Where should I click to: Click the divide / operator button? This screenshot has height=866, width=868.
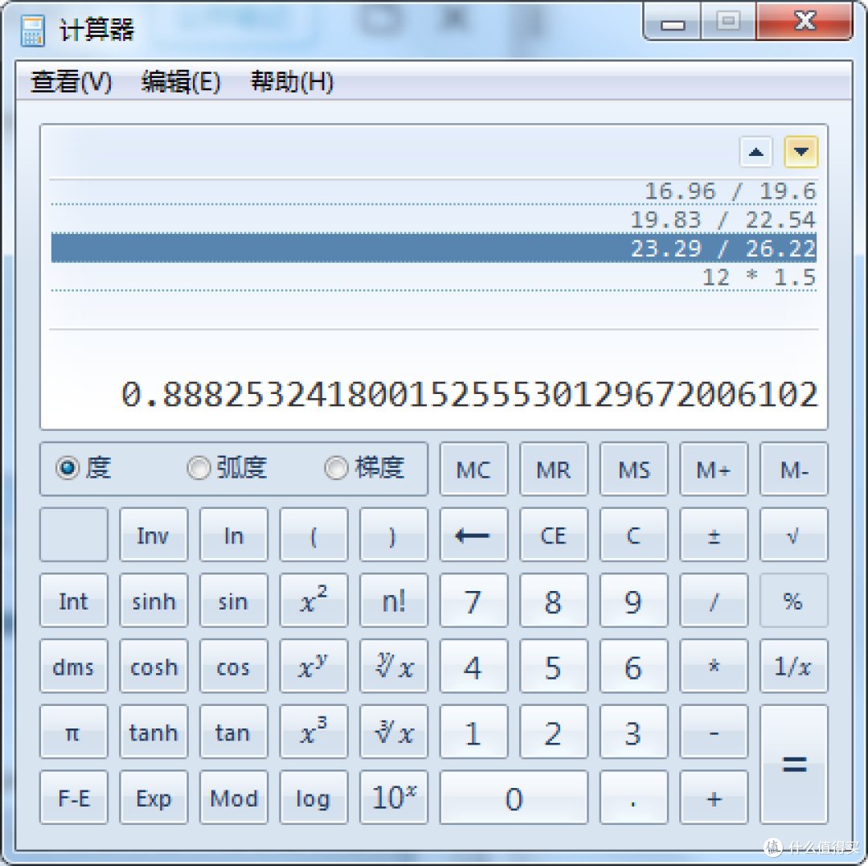pos(714,601)
